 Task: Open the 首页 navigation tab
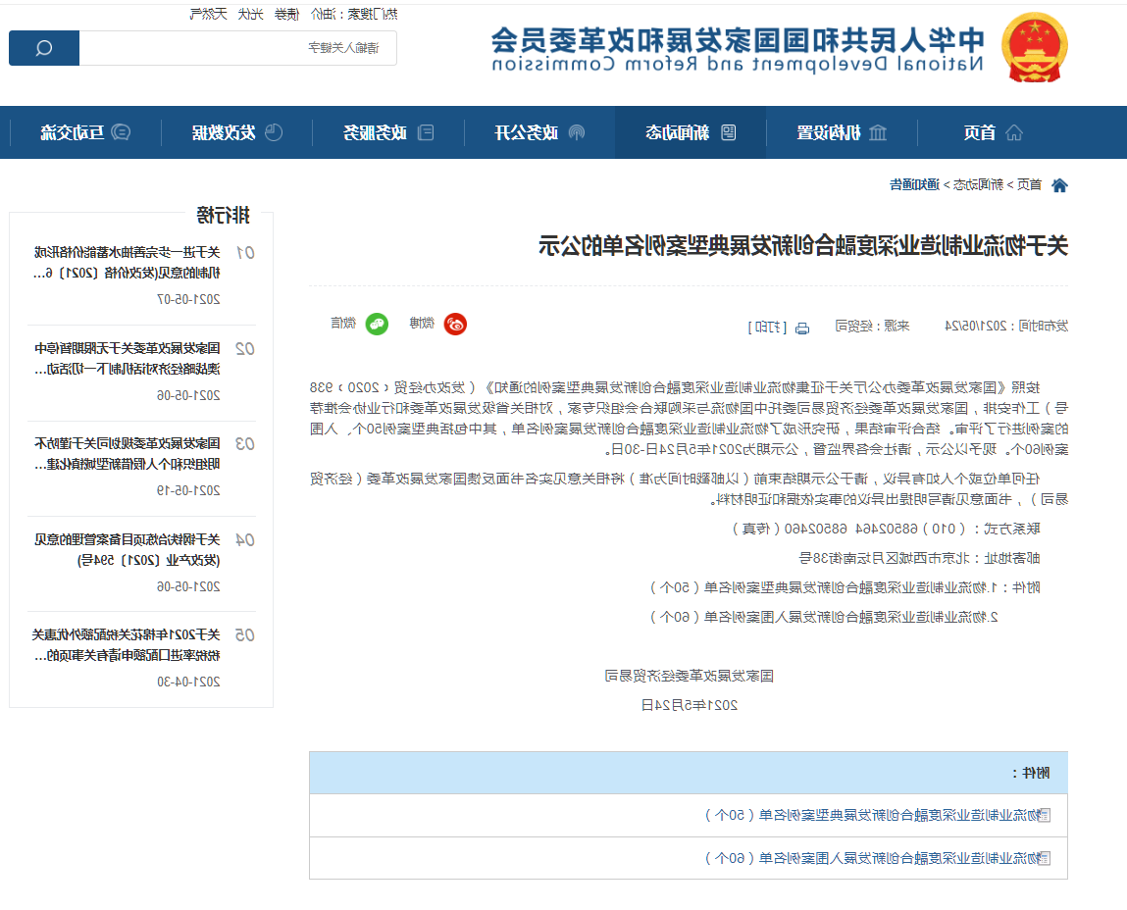(x=991, y=132)
